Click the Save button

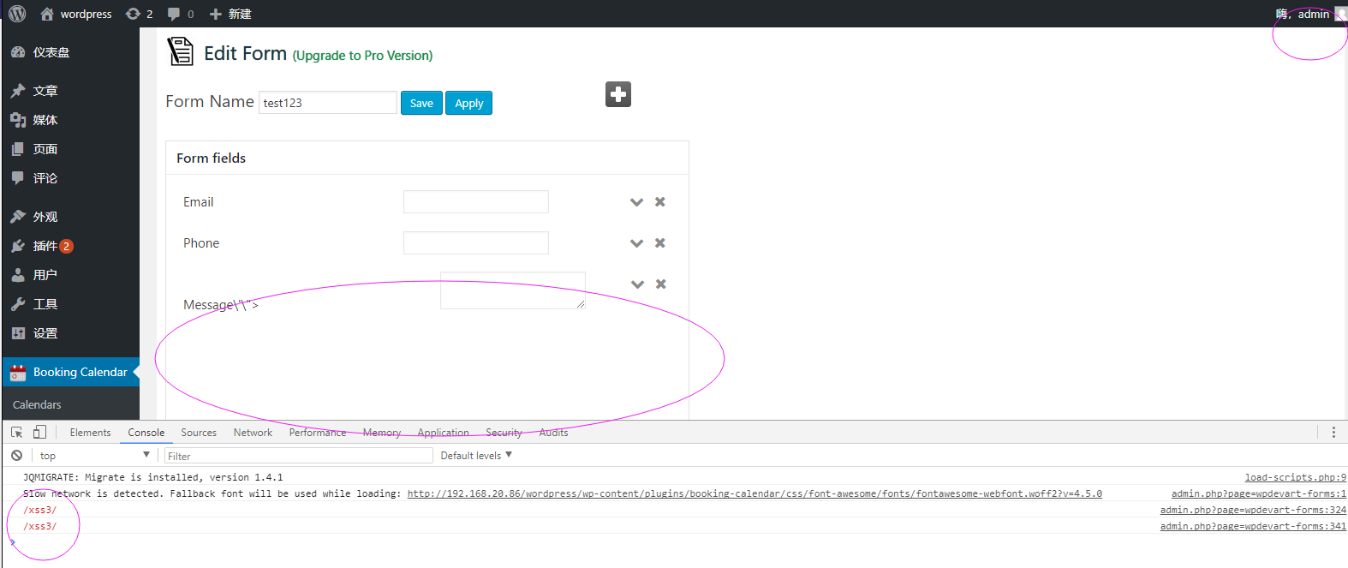[x=421, y=103]
